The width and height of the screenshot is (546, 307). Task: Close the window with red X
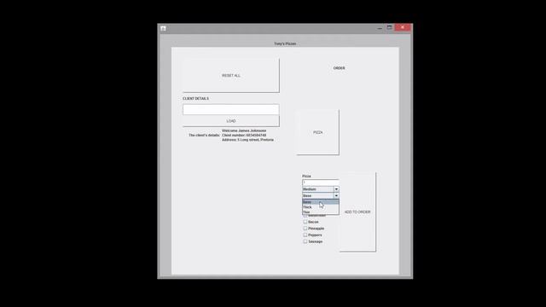(403, 27)
